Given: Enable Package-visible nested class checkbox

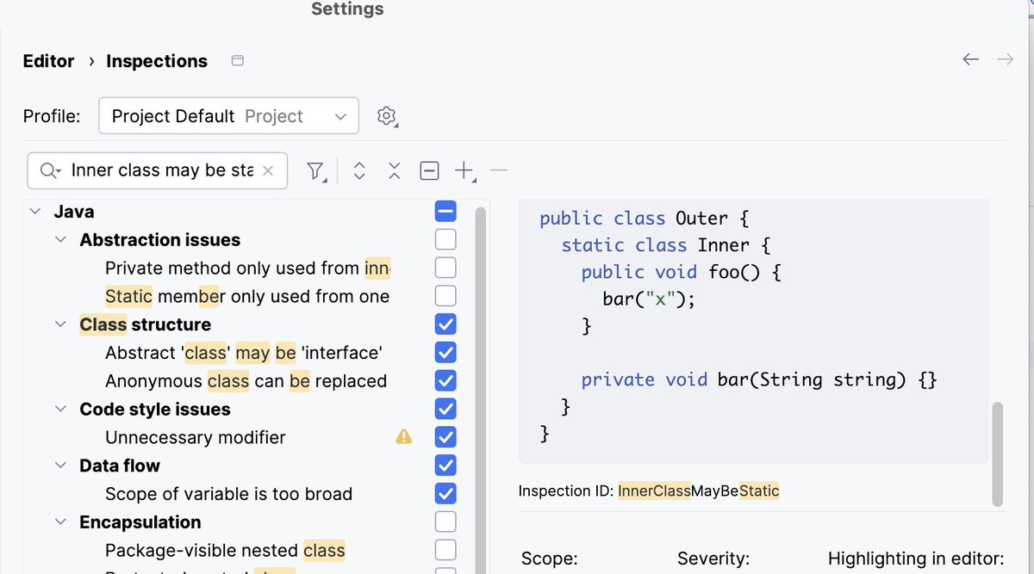Looking at the screenshot, I should tap(445, 550).
